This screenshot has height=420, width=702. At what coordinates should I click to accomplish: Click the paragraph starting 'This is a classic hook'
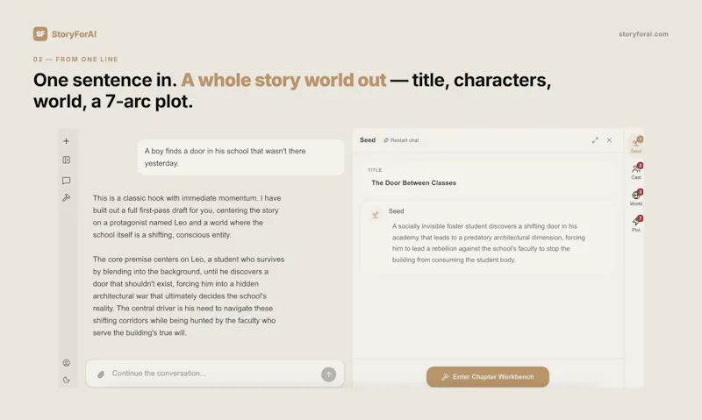tap(187, 217)
